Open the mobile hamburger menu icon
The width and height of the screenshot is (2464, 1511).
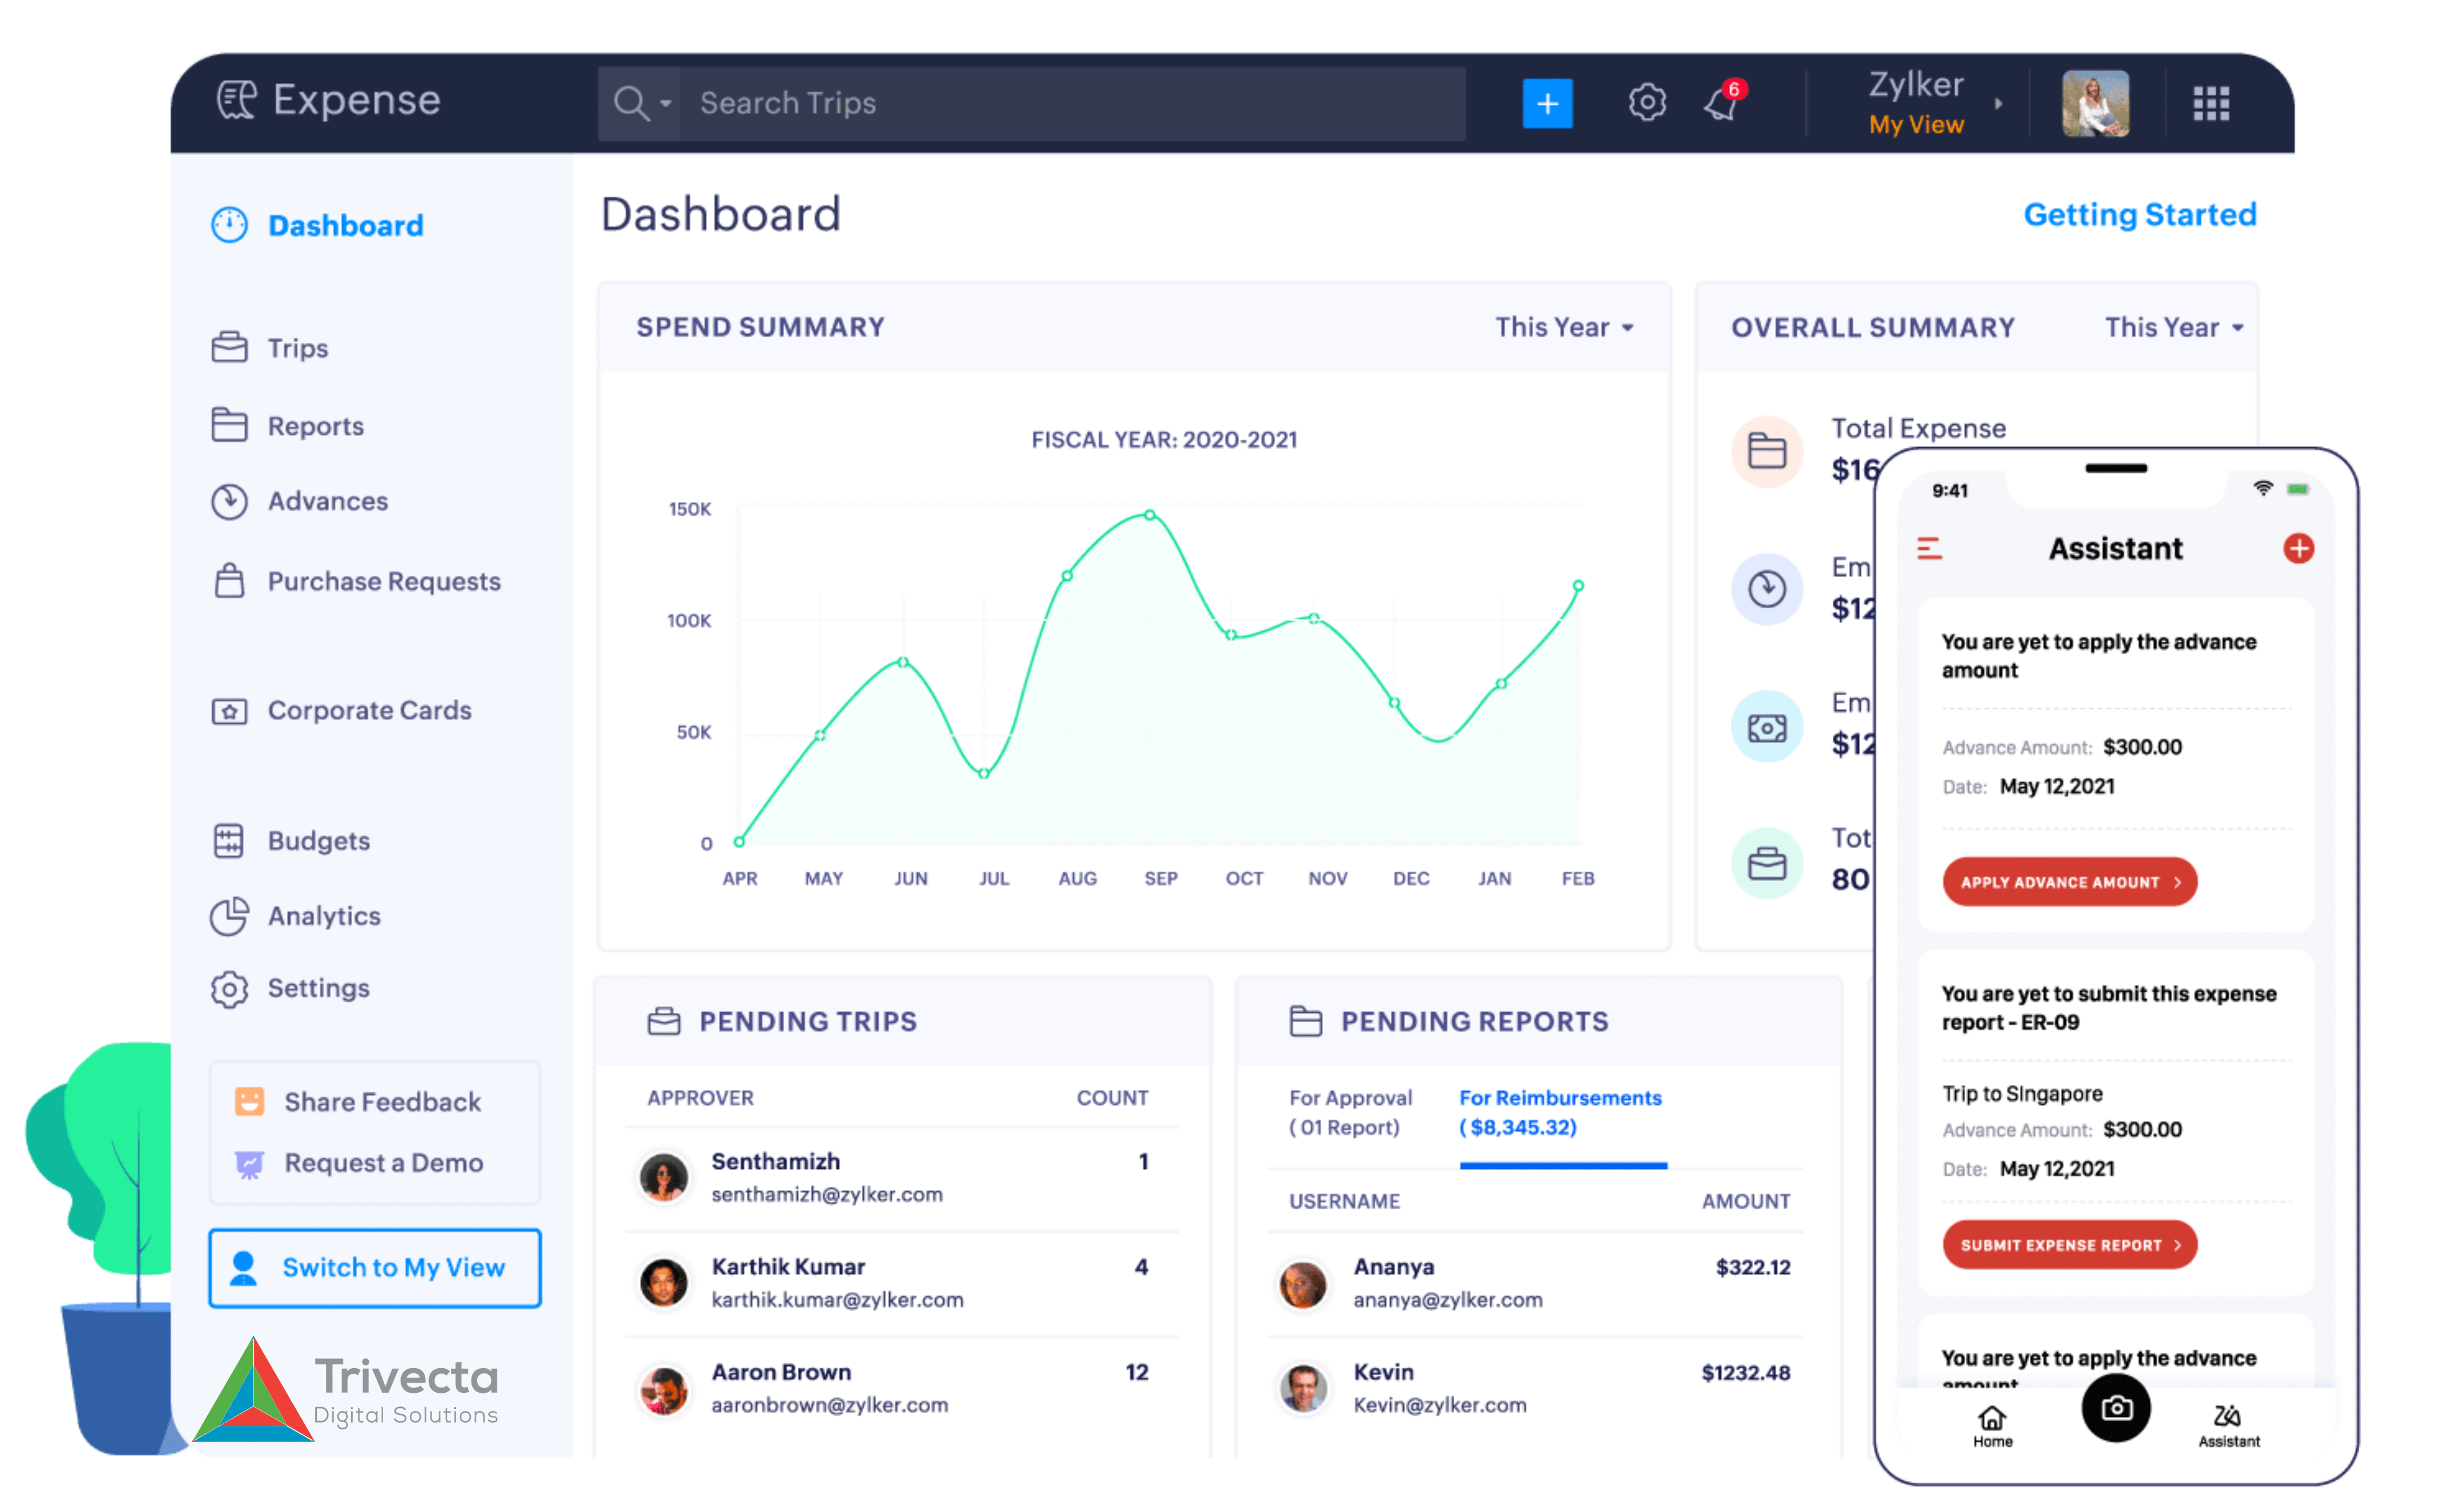[x=1929, y=548]
